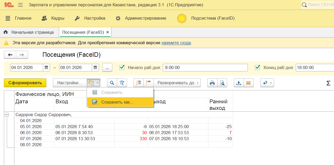Image resolution: width=334 pixels, height=165 pixels.
Task: Click the Send by email envelope icon
Action: click(248, 83)
